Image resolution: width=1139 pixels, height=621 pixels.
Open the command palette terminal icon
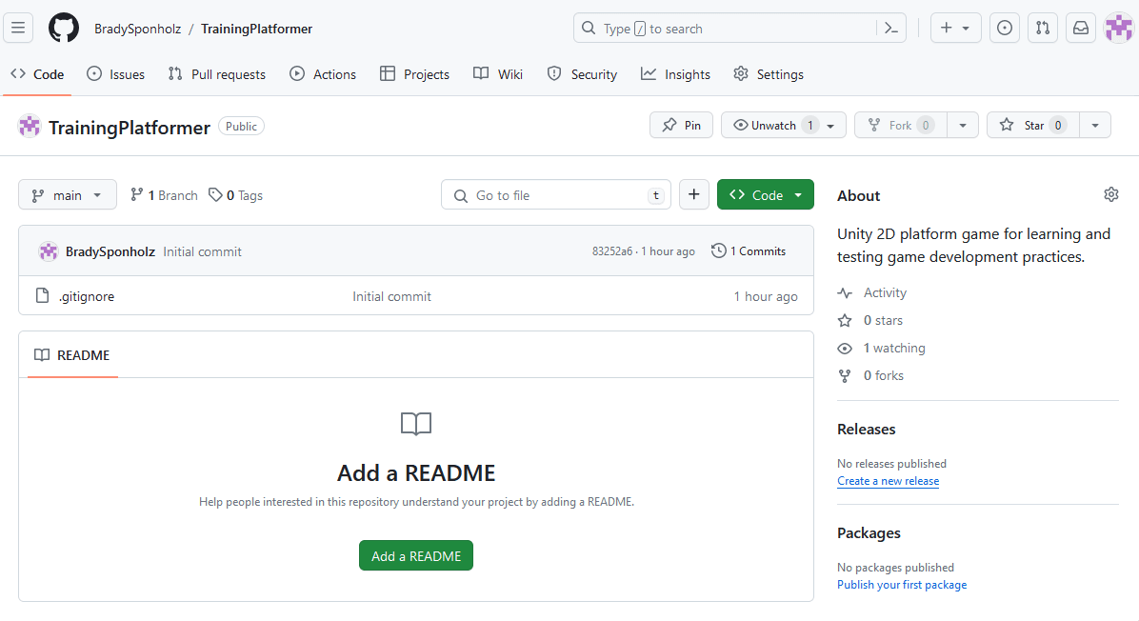click(x=890, y=28)
